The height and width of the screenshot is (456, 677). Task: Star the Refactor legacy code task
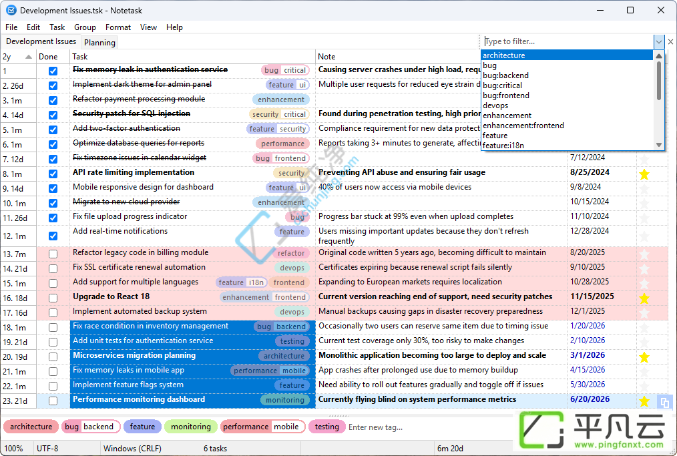tap(644, 254)
